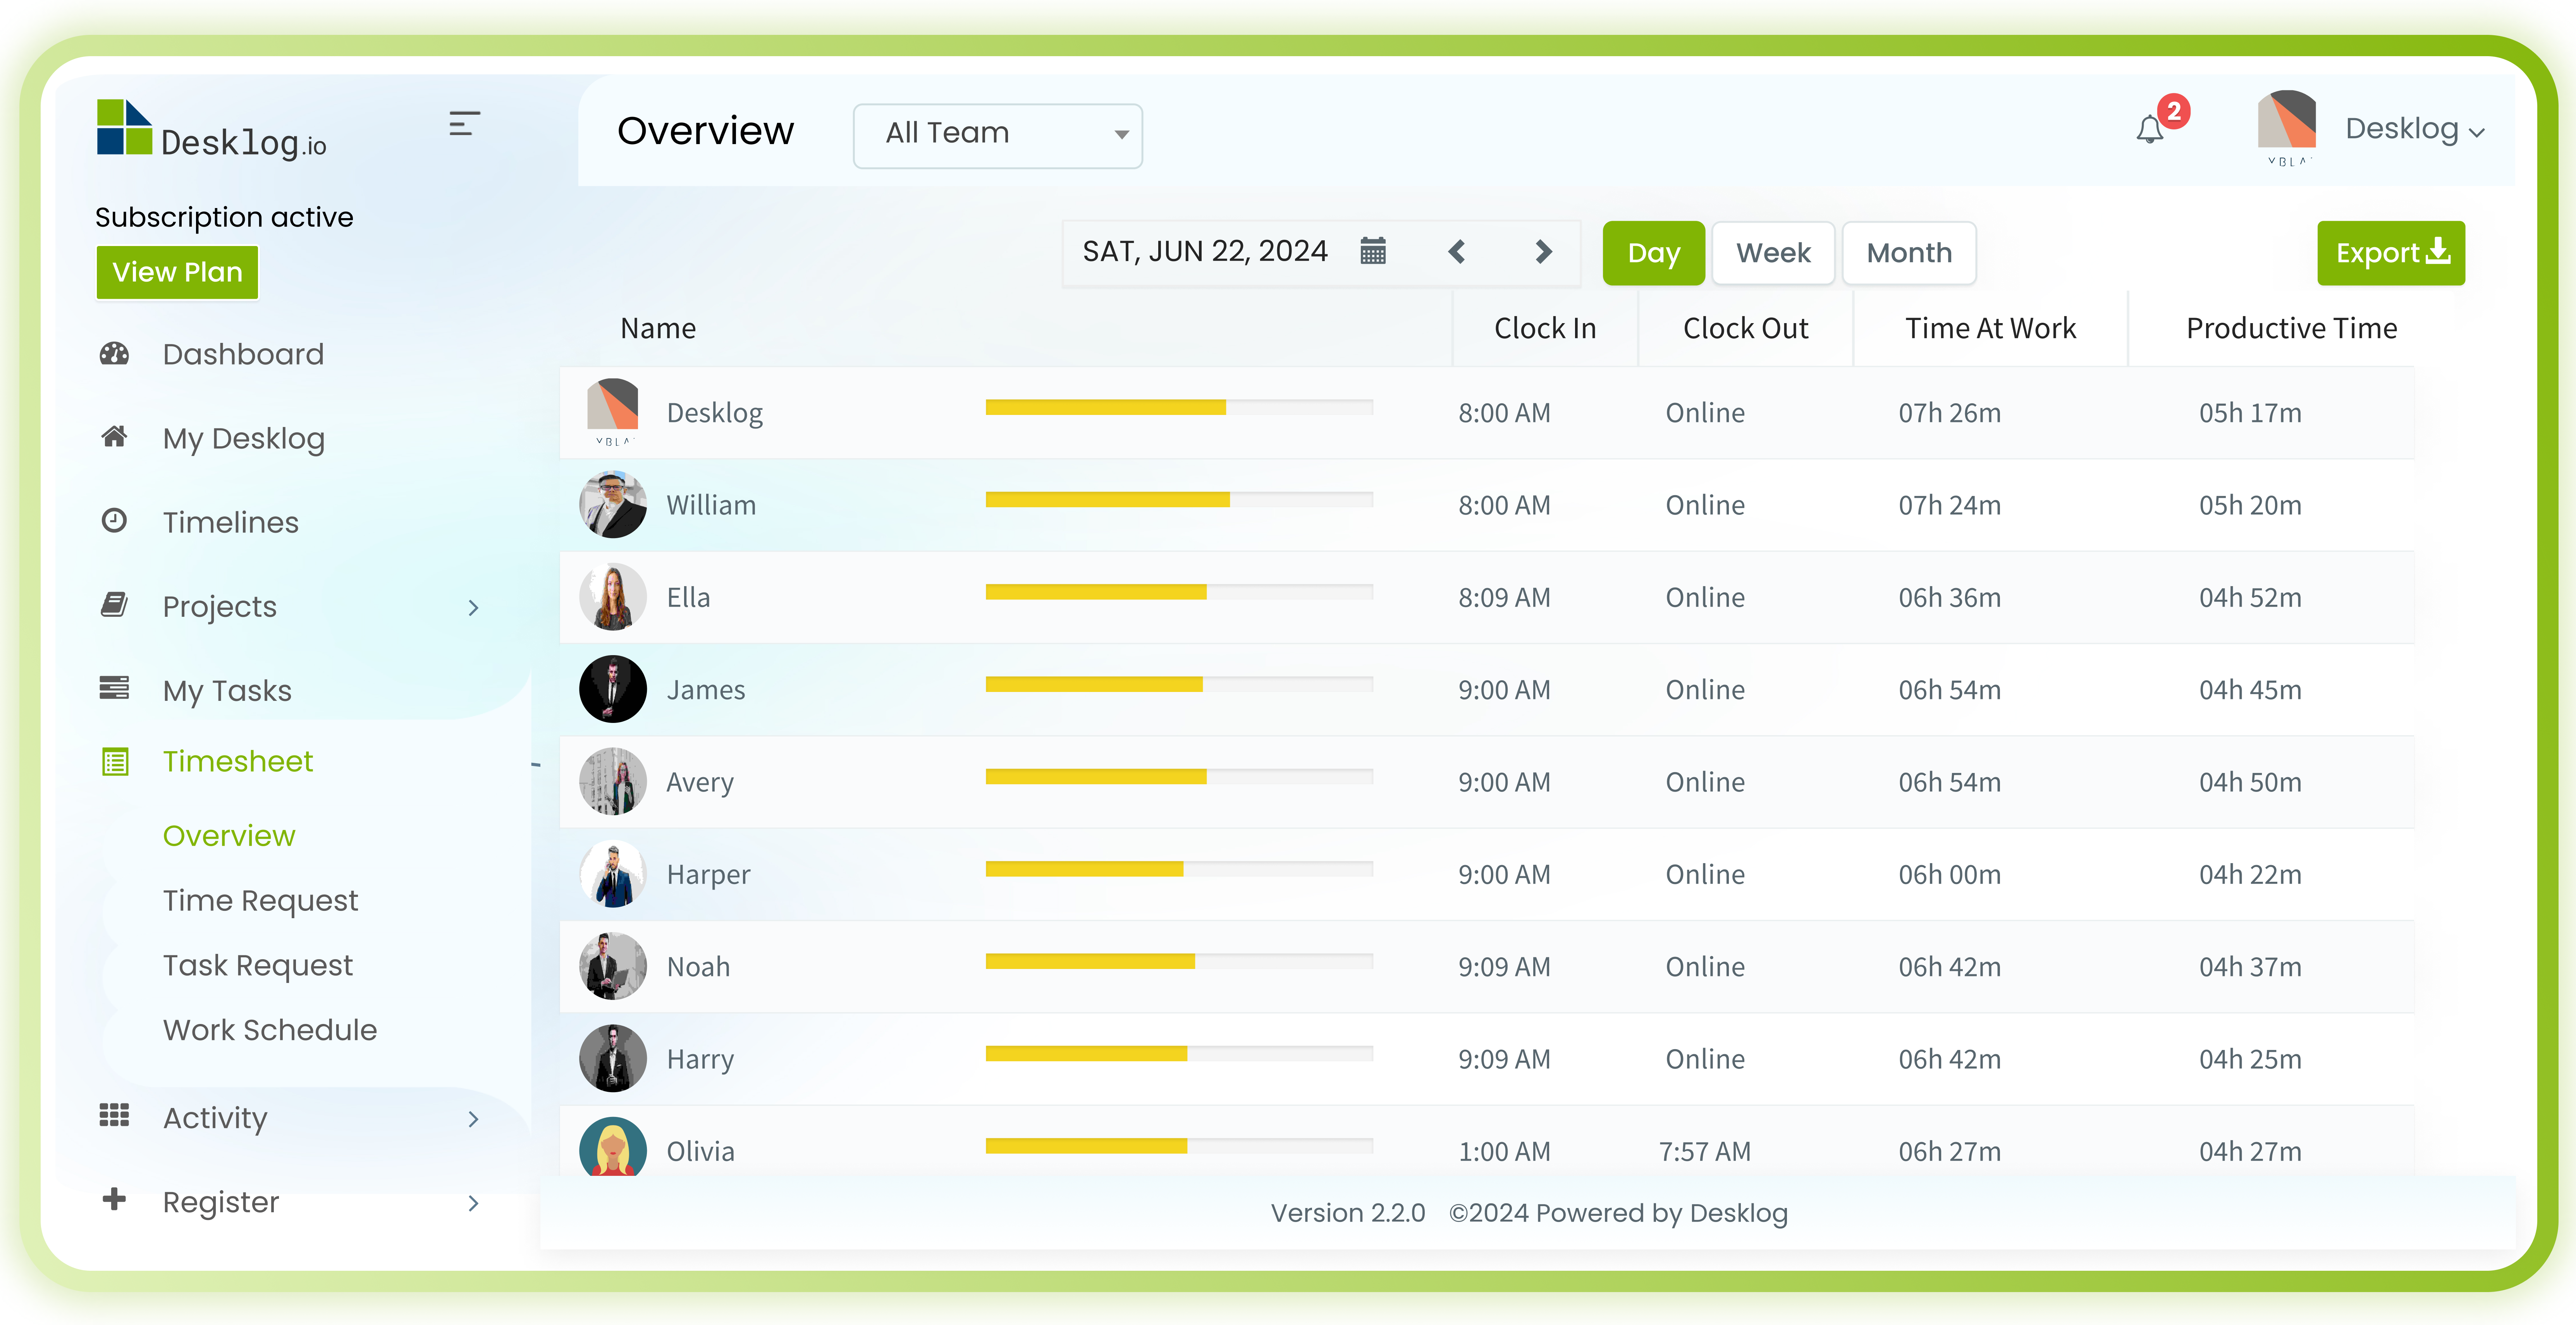This screenshot has height=1325, width=2576.
Task: Open Task Request page
Action: coord(258,965)
